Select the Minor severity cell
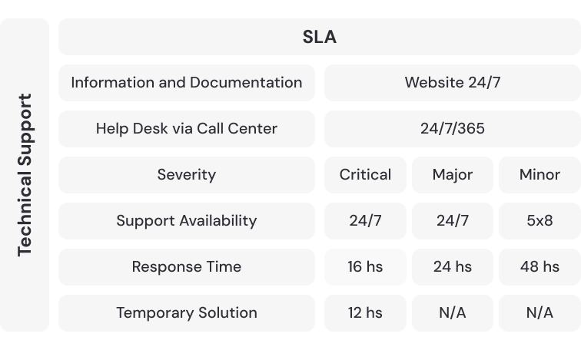Screen dimensions: 581x350 pos(539,174)
